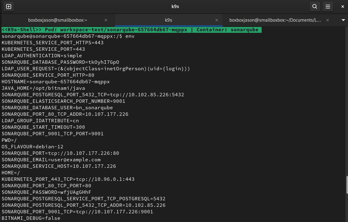The width and height of the screenshot is (348, 222).
Task: Click the SONARQUBE_PORT_9001_TCP_PORT=9001 line
Action: pos(53,134)
